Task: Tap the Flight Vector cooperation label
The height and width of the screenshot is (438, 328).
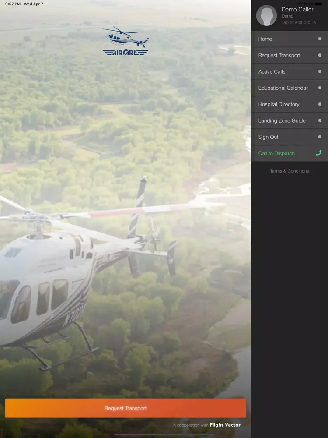Action: 206,425
